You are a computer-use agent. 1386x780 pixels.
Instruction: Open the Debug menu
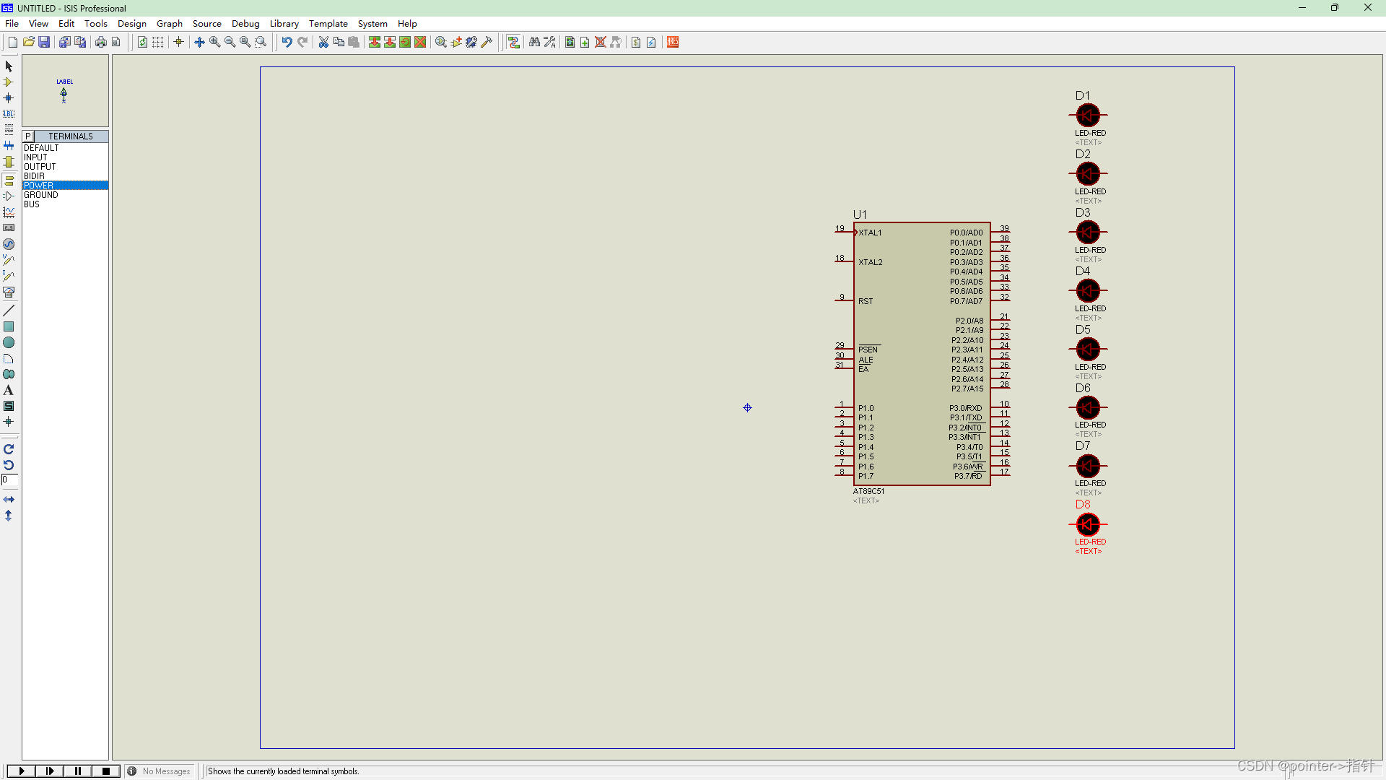coord(245,23)
